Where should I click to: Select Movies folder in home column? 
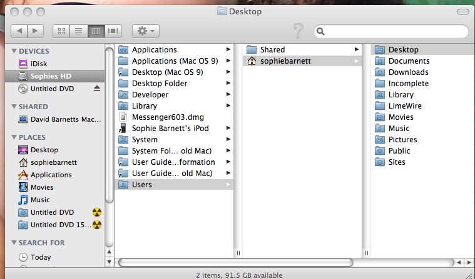point(423,117)
